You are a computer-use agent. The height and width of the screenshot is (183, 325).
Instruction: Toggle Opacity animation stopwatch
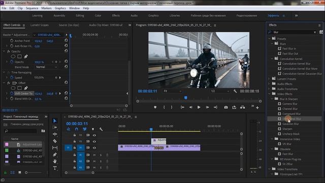pyautogui.click(x=12, y=62)
